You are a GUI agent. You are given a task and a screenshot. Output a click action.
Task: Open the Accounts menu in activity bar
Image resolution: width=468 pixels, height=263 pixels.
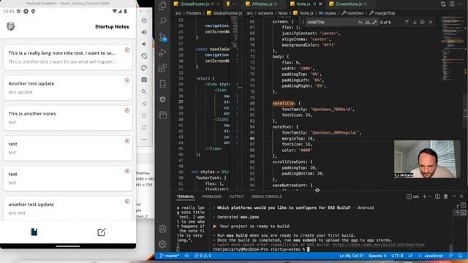click(162, 229)
